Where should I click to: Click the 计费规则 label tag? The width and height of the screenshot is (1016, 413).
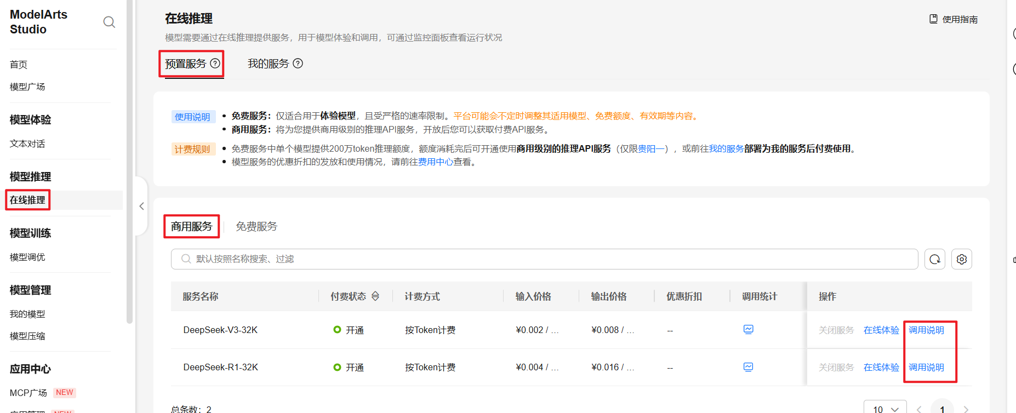192,149
